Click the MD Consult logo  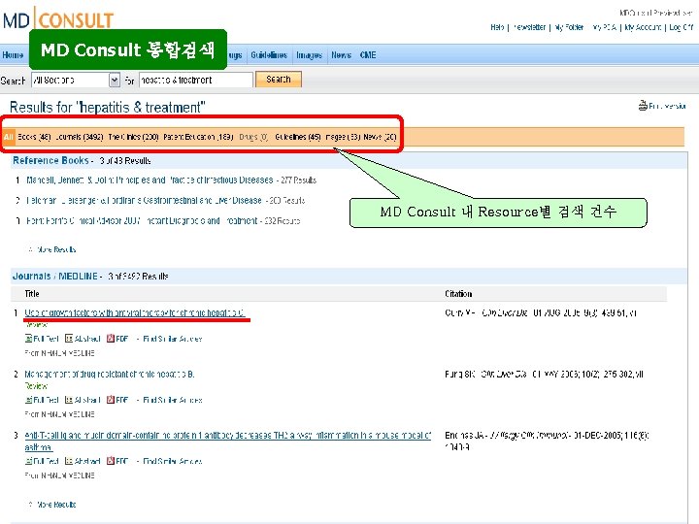[58, 20]
